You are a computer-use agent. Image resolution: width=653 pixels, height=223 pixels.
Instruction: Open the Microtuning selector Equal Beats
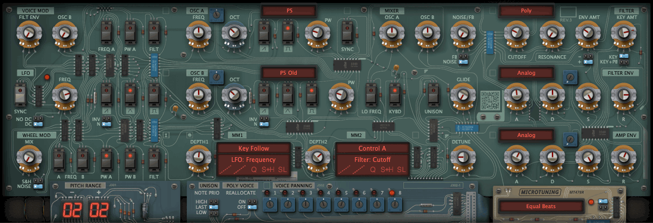coord(541,206)
